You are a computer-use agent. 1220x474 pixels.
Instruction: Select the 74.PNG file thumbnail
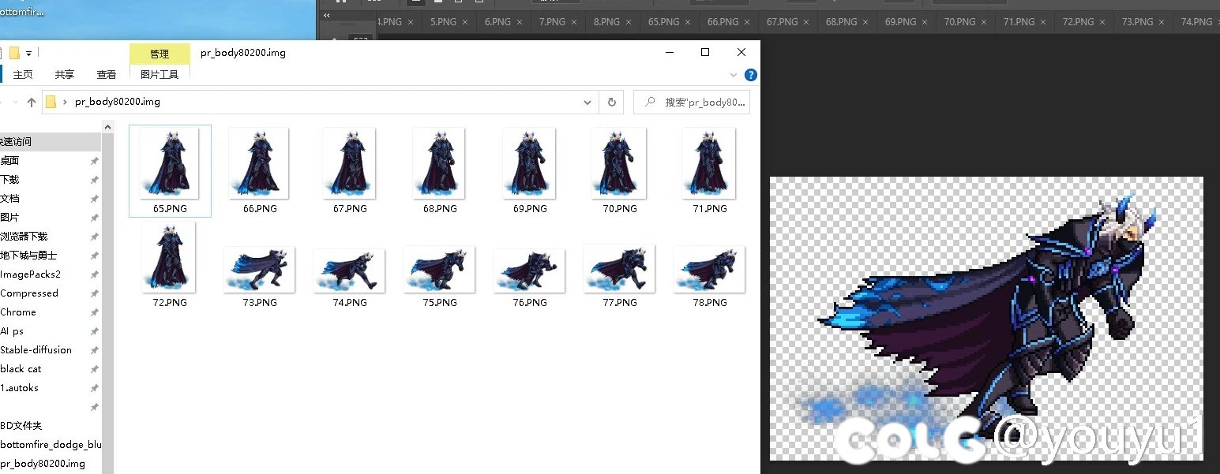349,270
